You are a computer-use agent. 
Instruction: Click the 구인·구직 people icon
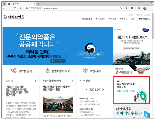pyautogui.click(x=86, y=71)
